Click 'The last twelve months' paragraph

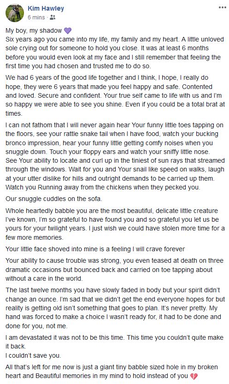115,308
